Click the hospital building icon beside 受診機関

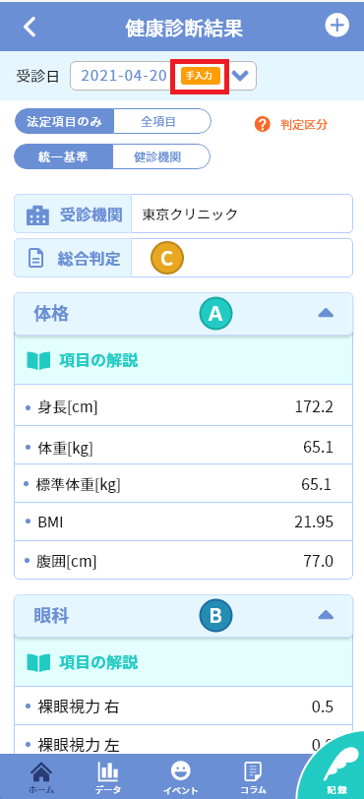pyautogui.click(x=37, y=216)
